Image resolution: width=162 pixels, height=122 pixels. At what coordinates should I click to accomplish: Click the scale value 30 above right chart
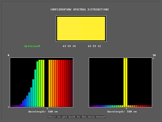(154, 55)
